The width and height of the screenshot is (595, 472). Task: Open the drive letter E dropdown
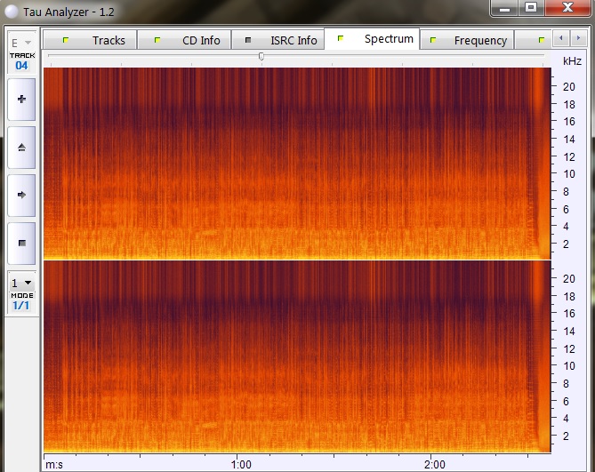tap(20, 43)
